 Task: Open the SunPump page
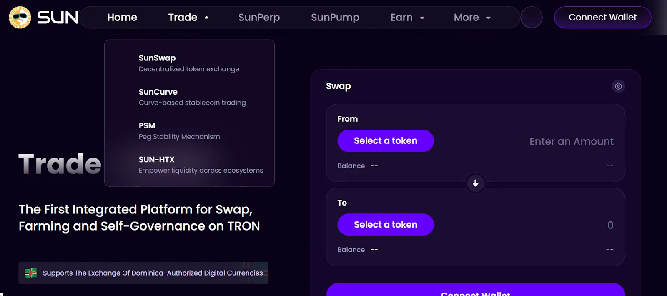[335, 17]
